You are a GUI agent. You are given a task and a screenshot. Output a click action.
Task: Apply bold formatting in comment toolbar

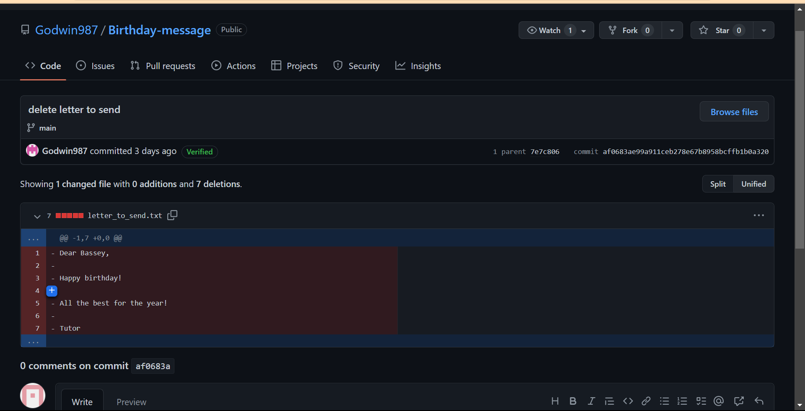click(x=573, y=401)
